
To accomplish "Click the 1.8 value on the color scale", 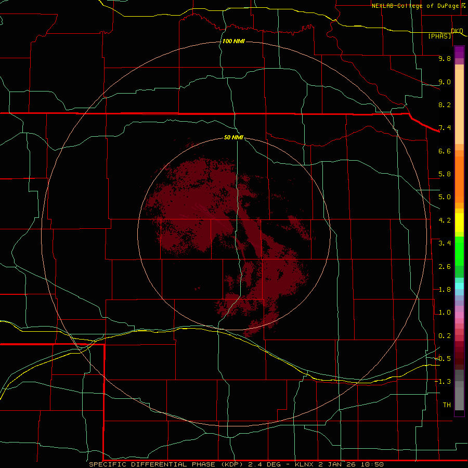I will pyautogui.click(x=445, y=290).
